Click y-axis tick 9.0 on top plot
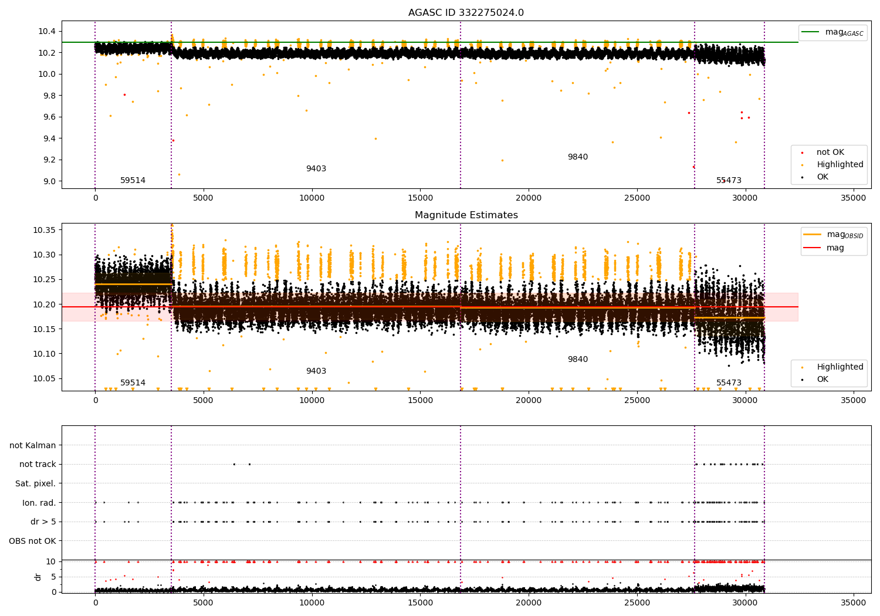 [49, 181]
